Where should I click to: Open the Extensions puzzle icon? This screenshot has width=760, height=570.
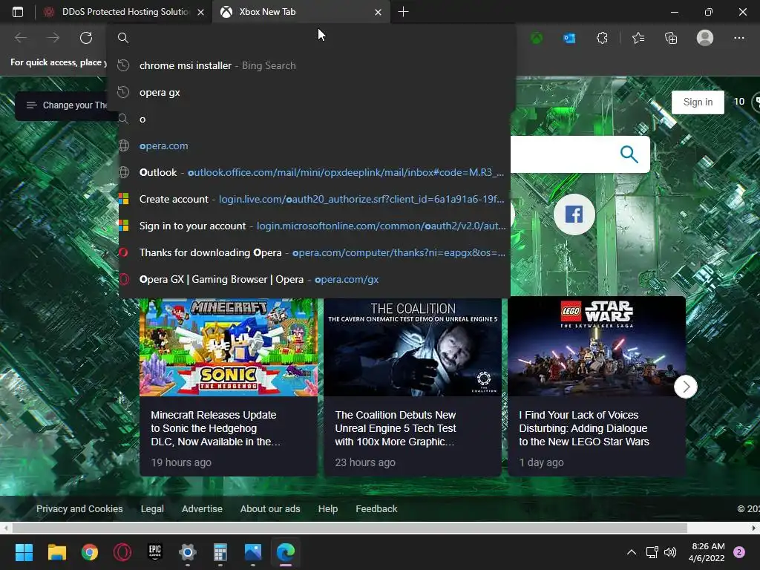coord(602,38)
